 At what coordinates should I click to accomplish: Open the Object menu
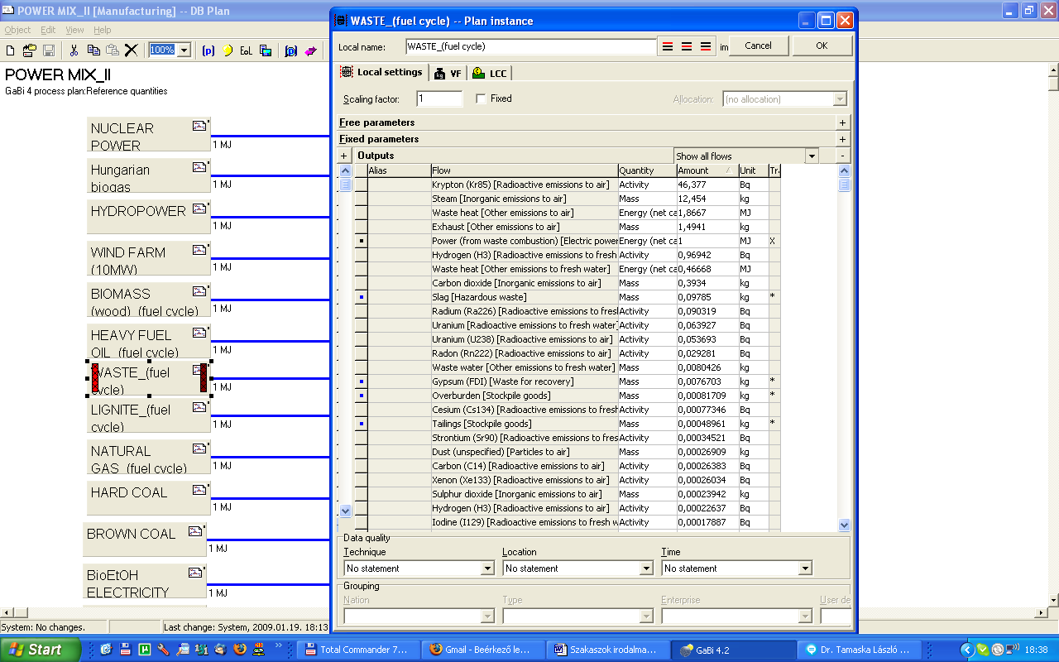(17, 30)
